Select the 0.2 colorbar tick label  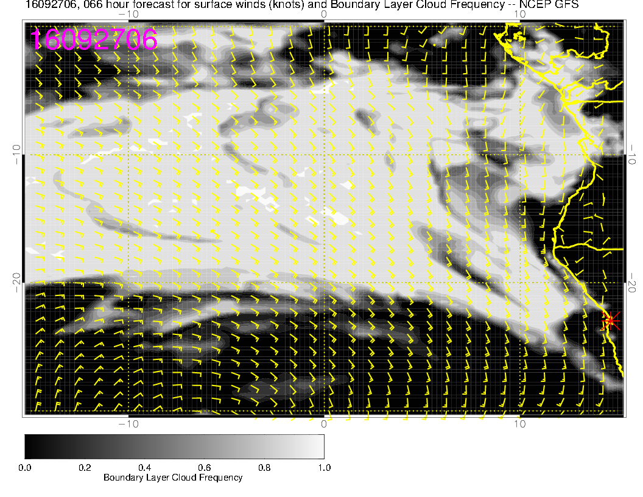(85, 467)
